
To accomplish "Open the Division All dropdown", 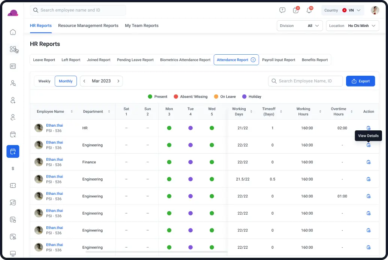I will coord(300,26).
